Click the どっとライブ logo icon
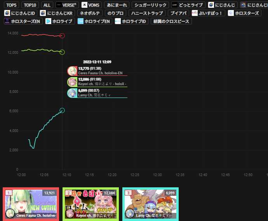268x221 pixels. [174, 5]
